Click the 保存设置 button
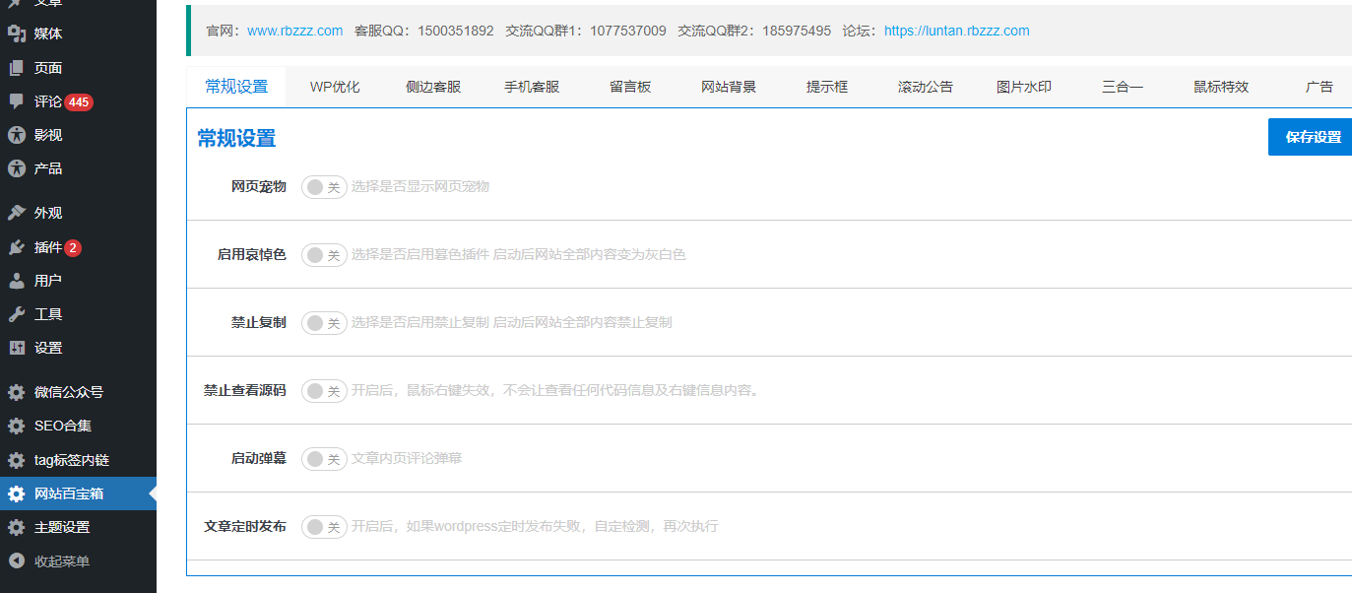 [1312, 137]
